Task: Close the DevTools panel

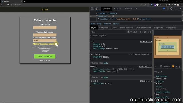Action: click(181, 9)
